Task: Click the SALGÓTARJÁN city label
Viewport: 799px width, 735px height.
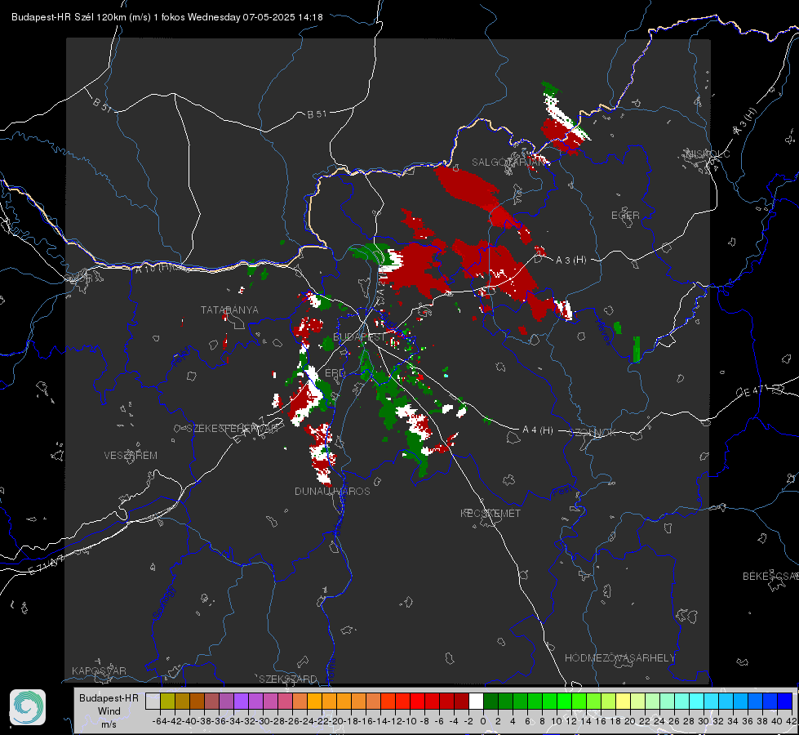Action: [x=510, y=163]
